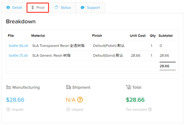This screenshot has height=125, width=185.
Task: Click the help icon next to Tax excluded
Action: coord(150,109)
